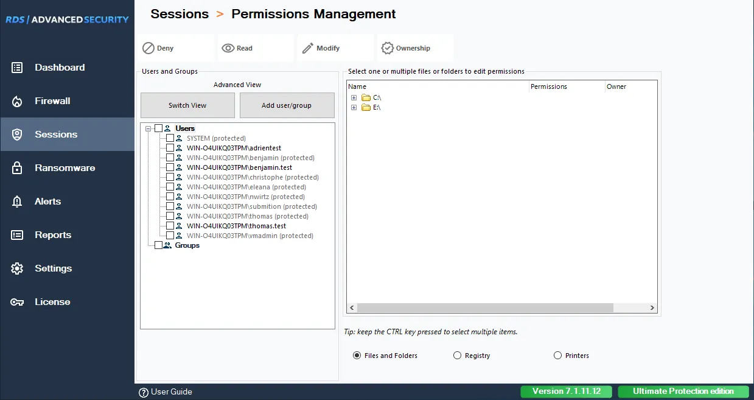Click the Add user/group button
The width and height of the screenshot is (754, 400).
click(287, 105)
